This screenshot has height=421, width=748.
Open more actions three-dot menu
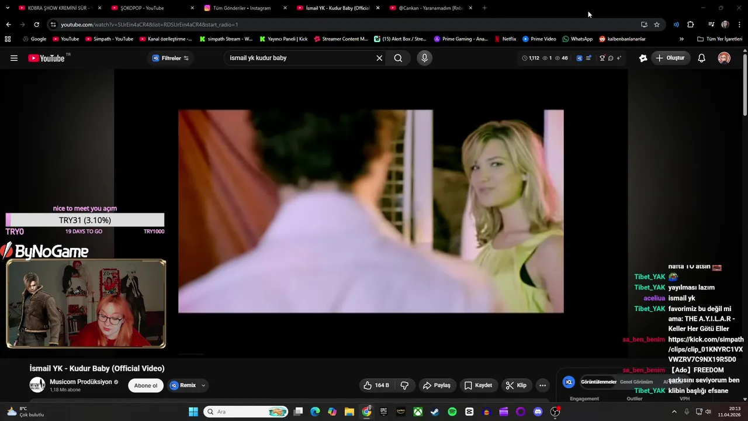[x=542, y=385]
